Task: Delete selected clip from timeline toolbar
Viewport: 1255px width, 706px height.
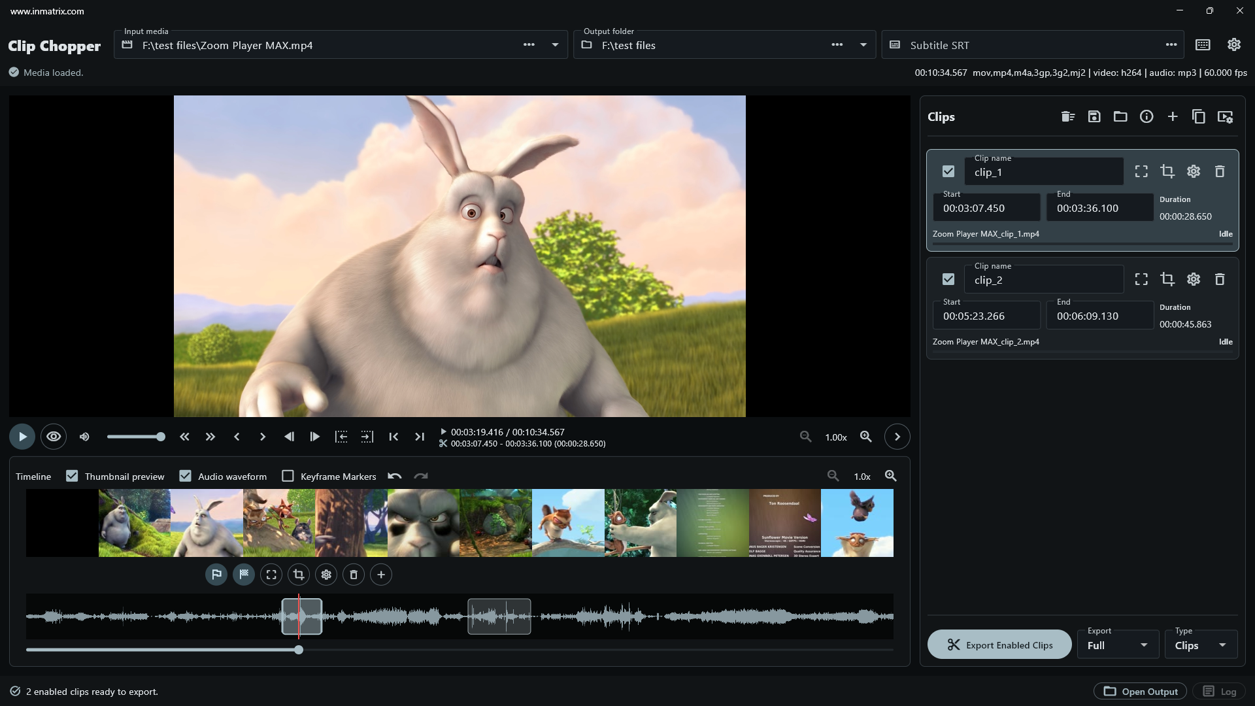Action: (x=354, y=575)
